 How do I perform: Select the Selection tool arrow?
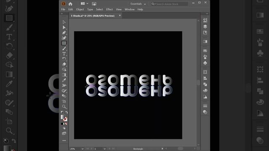[64, 22]
